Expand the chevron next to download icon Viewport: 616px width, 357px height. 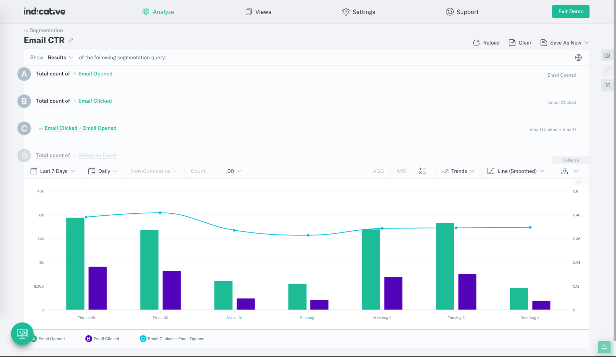(x=576, y=171)
